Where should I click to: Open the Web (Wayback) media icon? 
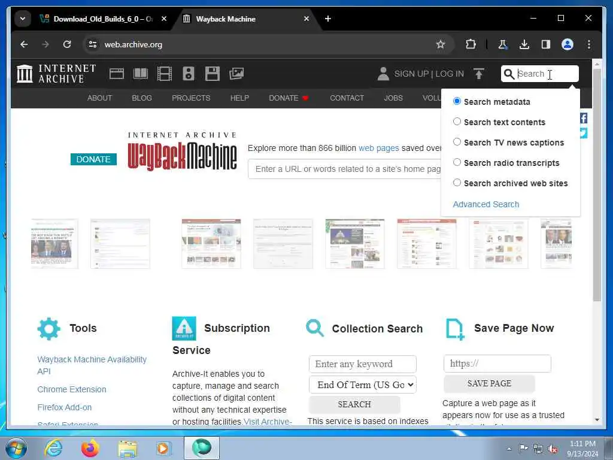click(117, 74)
